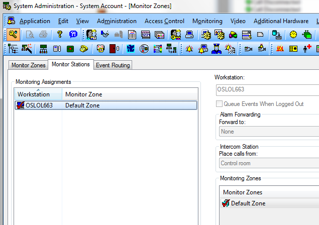The height and width of the screenshot is (225, 319).
Task: Open the system tree icon
Action: click(13, 49)
